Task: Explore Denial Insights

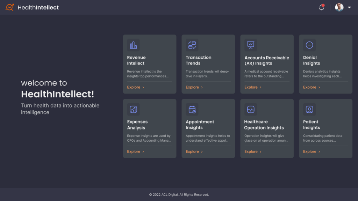Action: tap(312, 87)
